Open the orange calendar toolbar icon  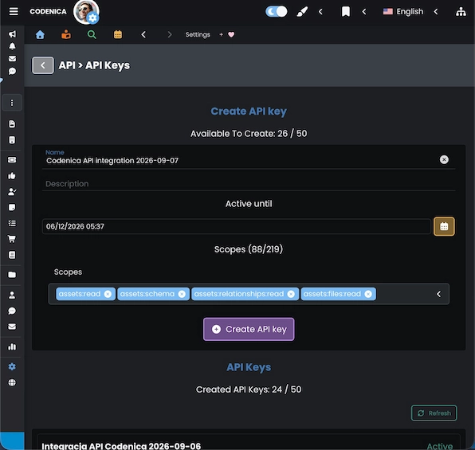coord(118,34)
